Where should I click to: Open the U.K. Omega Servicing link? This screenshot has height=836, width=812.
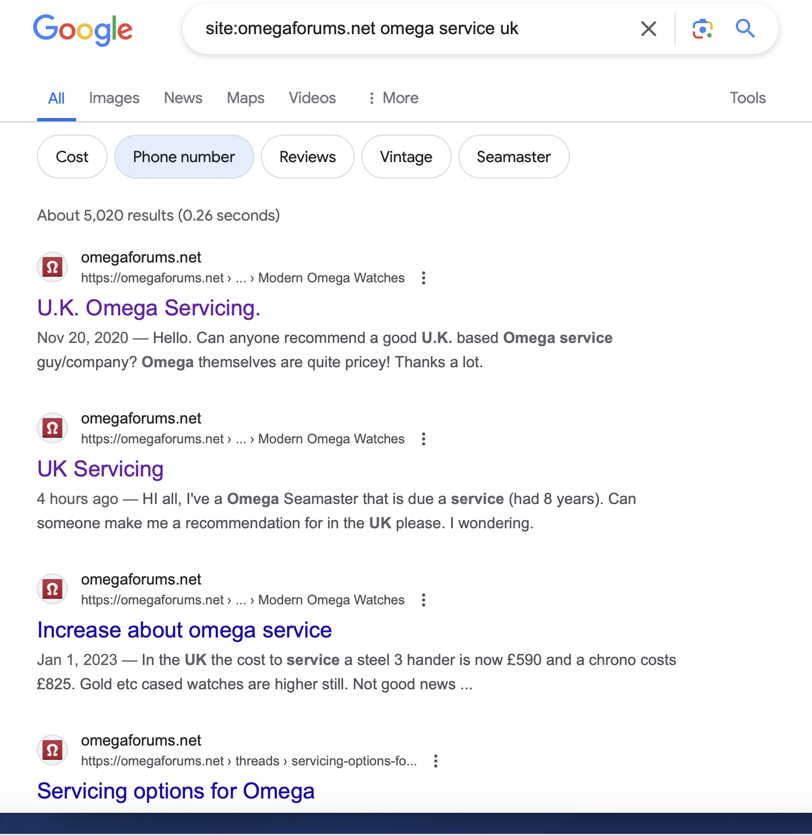click(x=149, y=308)
